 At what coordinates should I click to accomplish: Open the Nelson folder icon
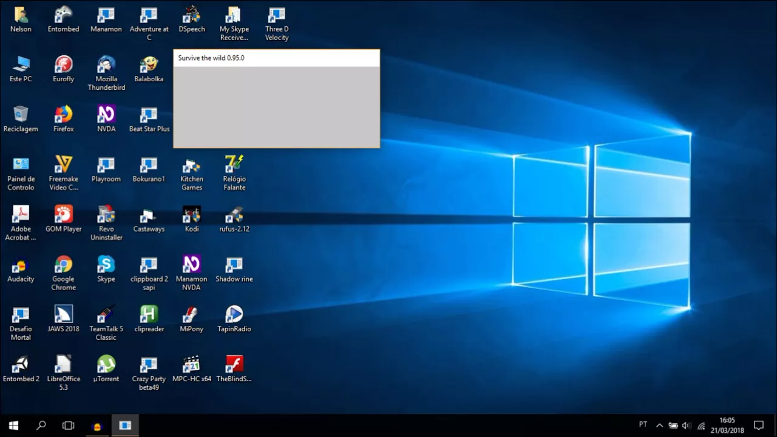point(21,19)
